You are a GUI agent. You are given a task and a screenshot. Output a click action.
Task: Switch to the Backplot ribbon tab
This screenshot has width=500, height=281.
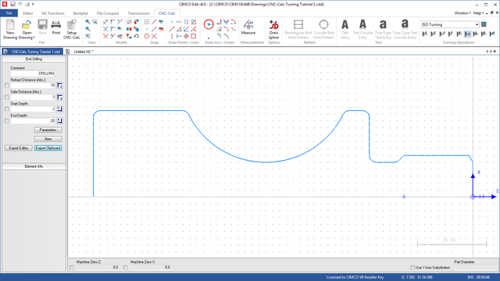click(x=80, y=13)
